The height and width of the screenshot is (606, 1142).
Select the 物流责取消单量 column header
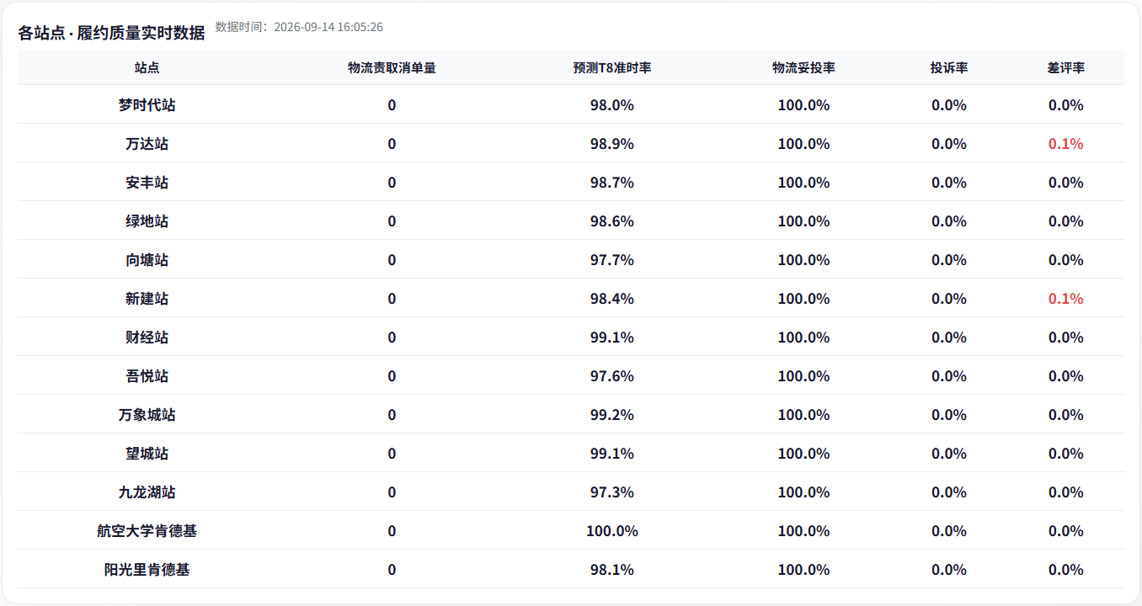coord(392,67)
